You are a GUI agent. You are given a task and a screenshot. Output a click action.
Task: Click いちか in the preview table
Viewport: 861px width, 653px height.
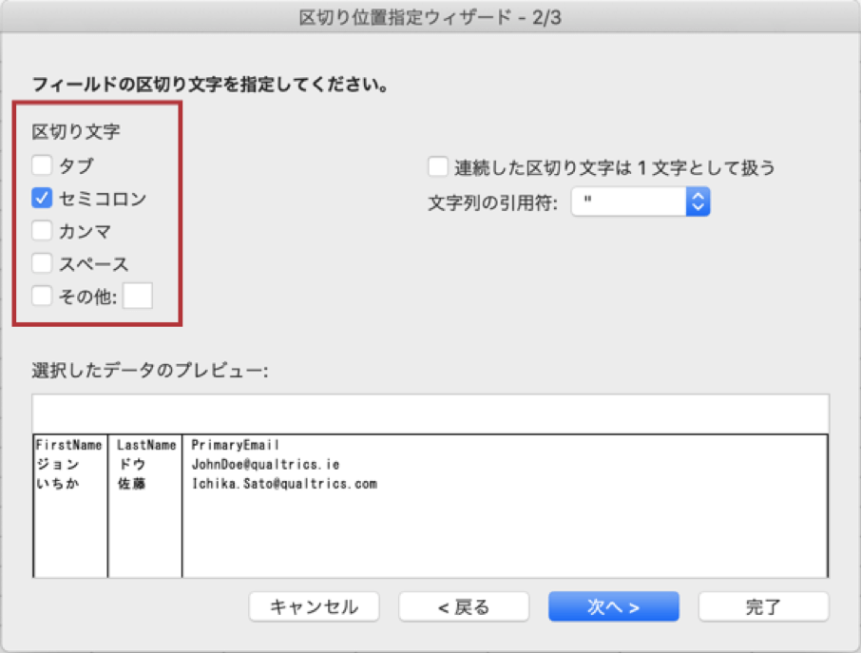coord(58,484)
